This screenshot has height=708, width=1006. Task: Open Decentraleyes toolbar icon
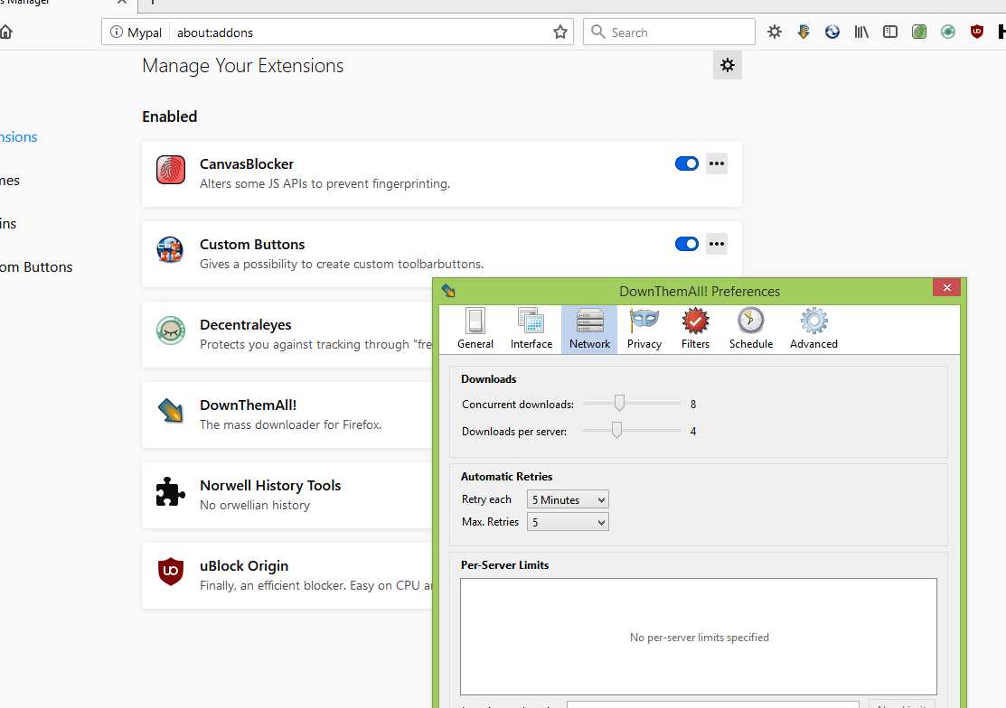coord(947,32)
